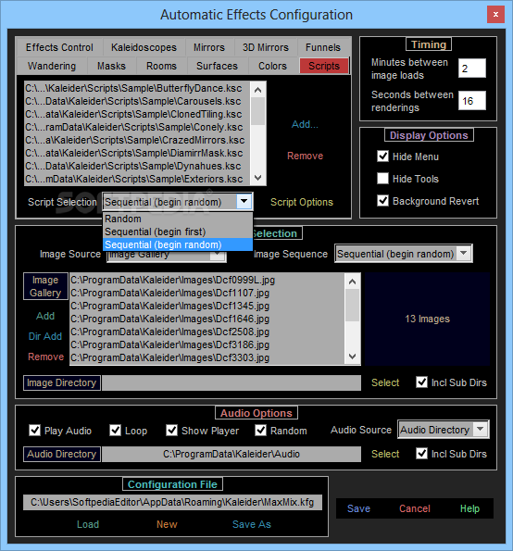Enable the Hide Tools checkbox

[382, 179]
